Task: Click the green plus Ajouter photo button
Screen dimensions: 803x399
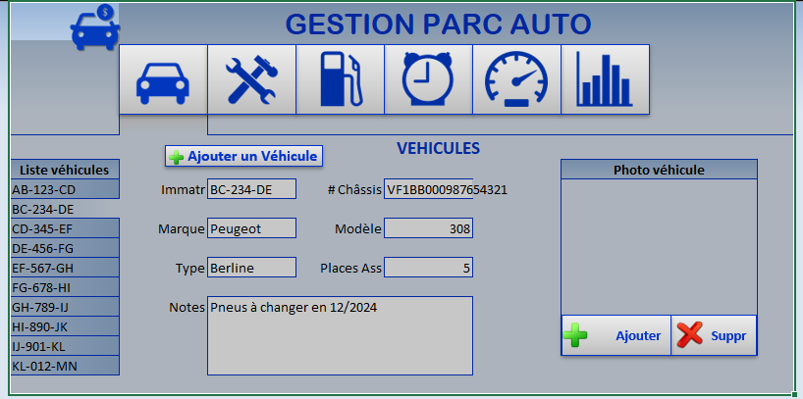Action: tap(616, 335)
